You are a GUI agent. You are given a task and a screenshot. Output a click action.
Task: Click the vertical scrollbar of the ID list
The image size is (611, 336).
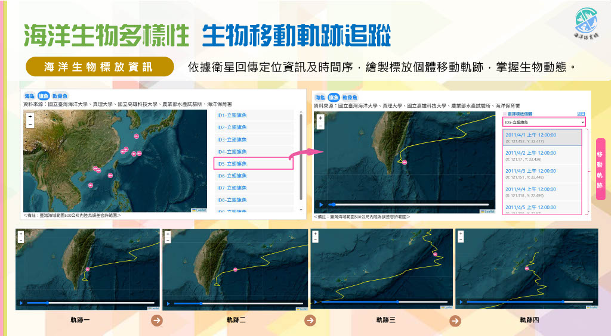(301, 157)
